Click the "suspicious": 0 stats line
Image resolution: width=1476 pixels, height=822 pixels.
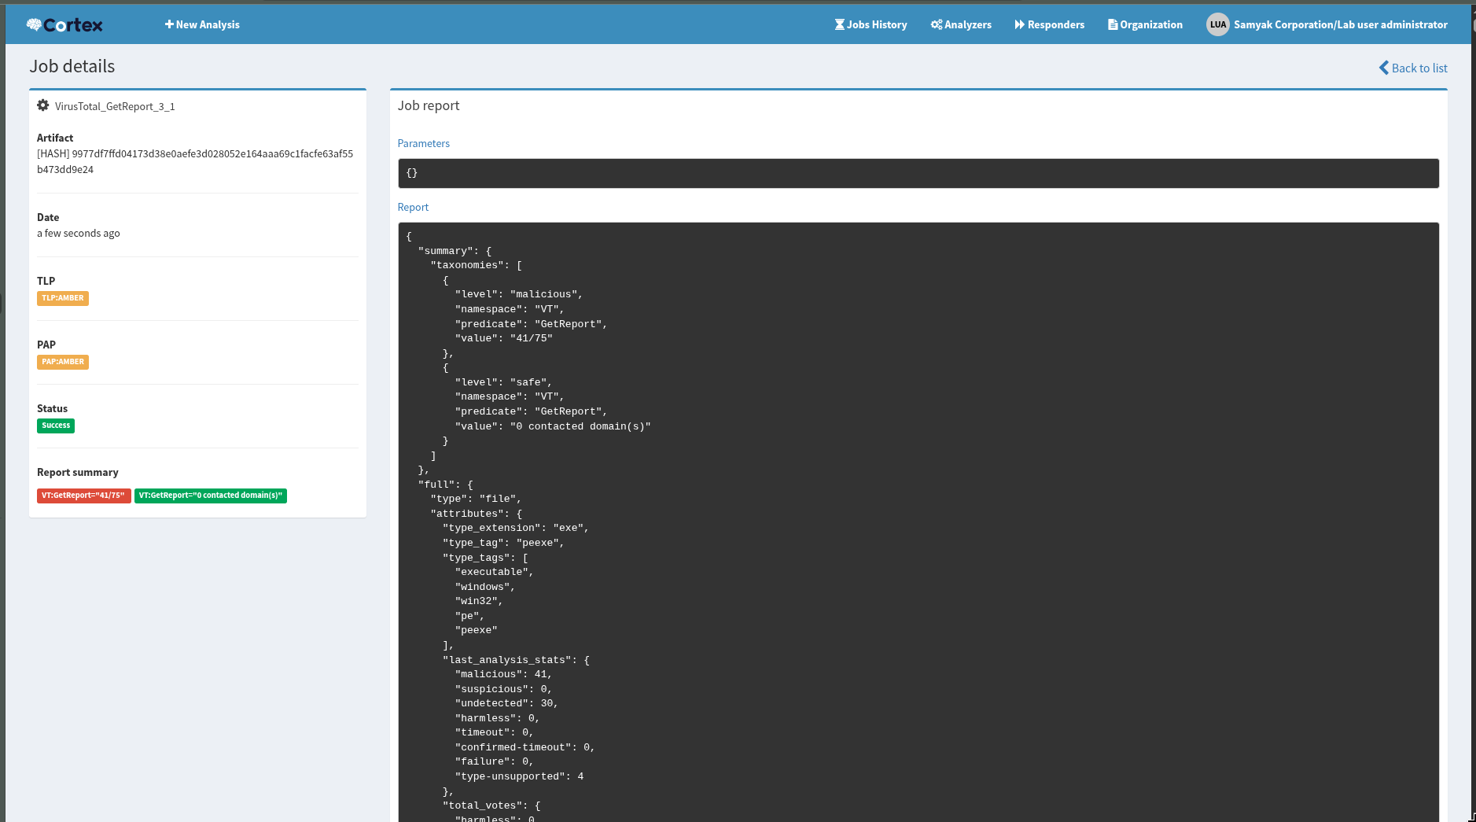[503, 689]
